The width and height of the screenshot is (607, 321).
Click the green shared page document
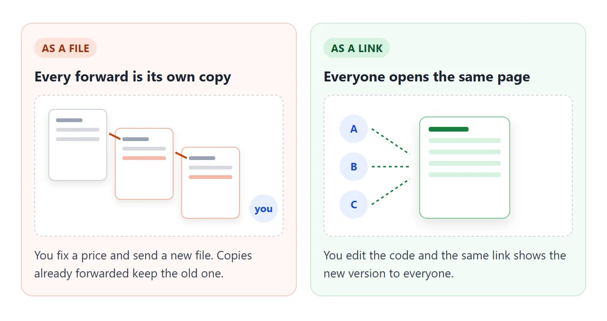(465, 168)
